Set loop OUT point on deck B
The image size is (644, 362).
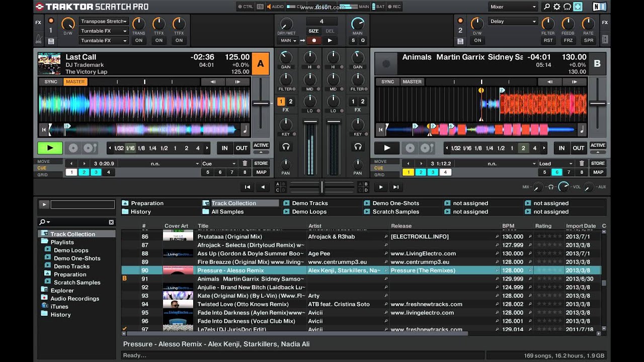579,148
